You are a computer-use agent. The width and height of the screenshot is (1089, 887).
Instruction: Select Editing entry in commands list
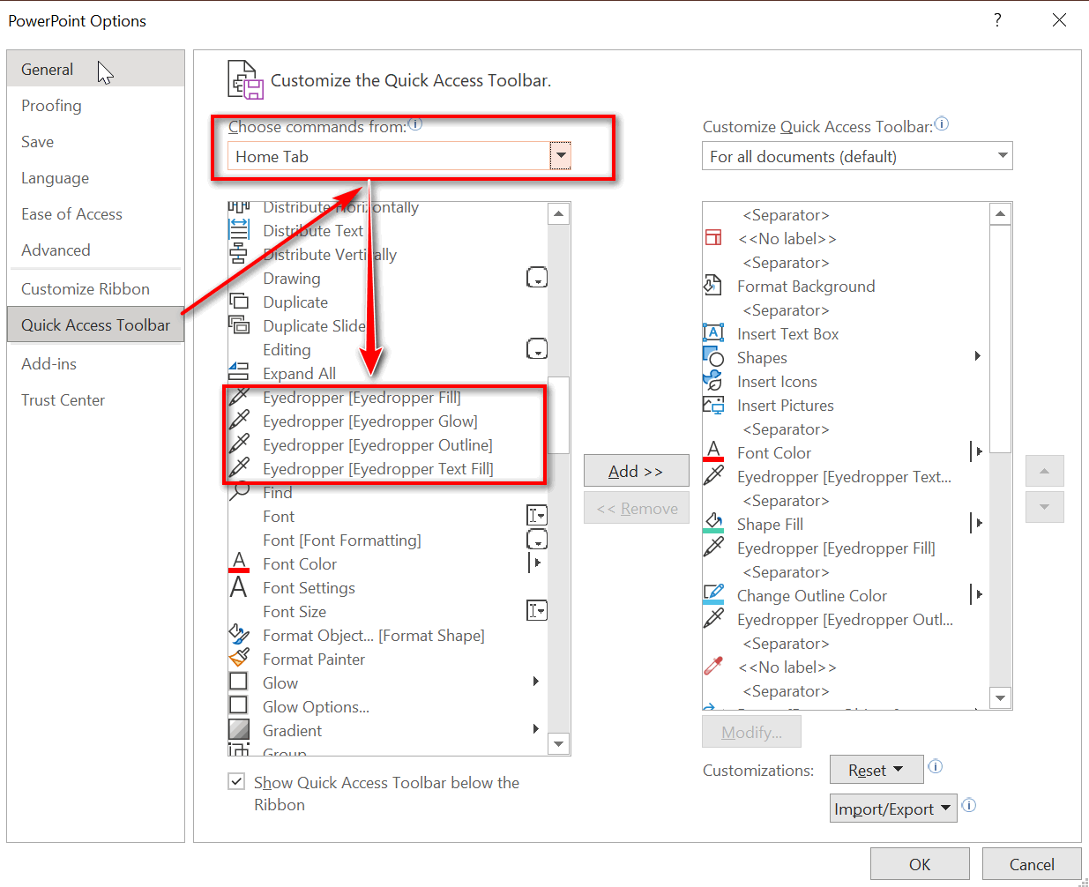pos(387,349)
